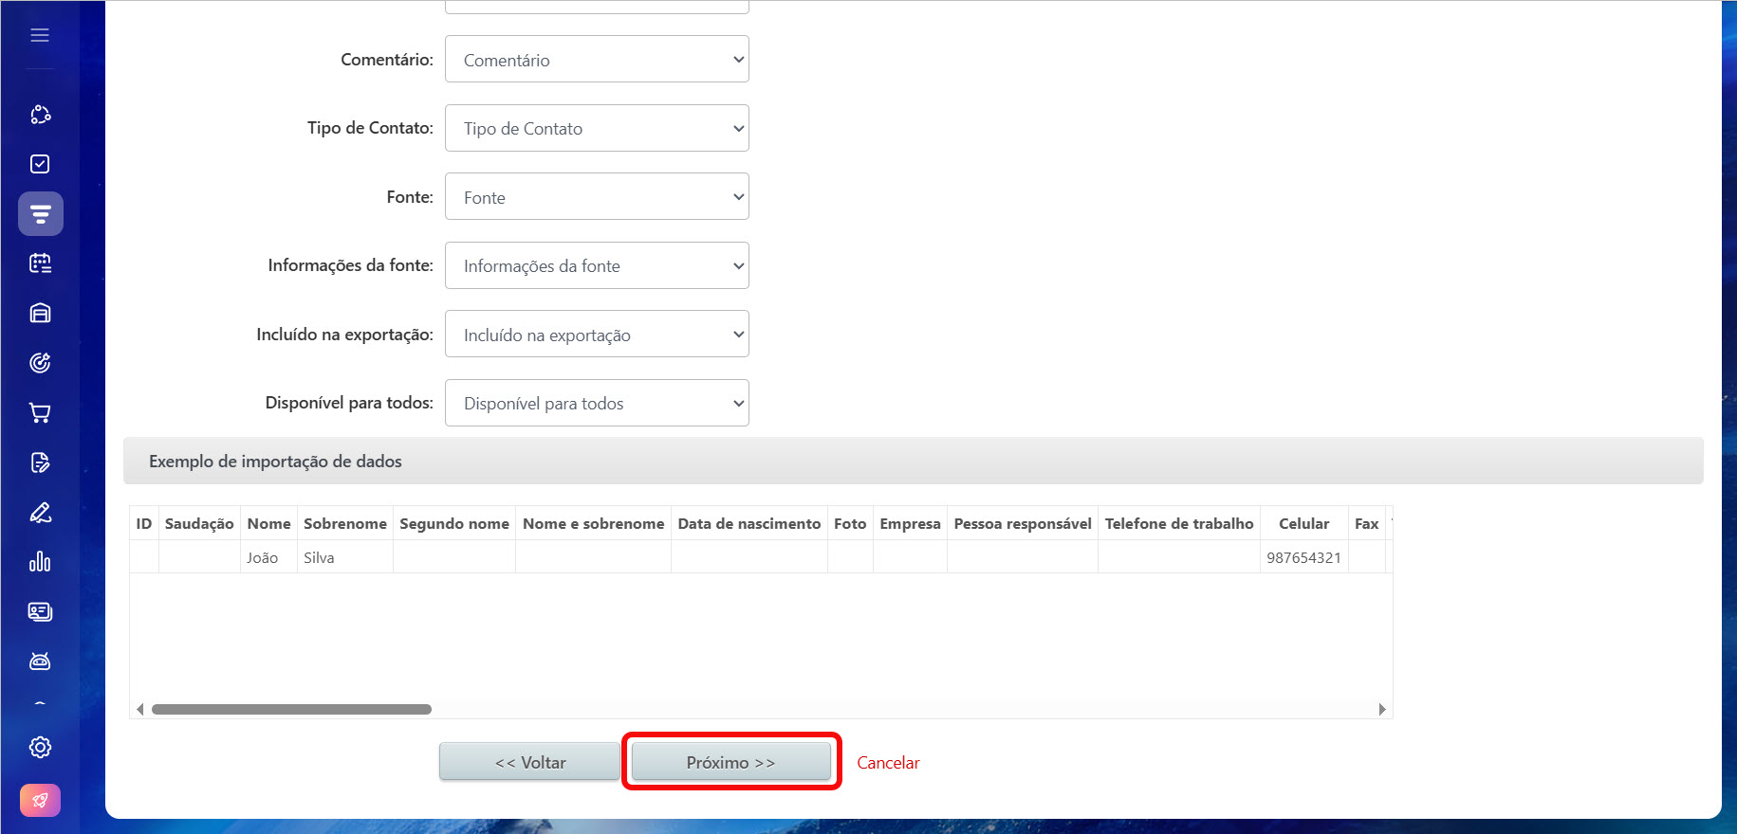The height and width of the screenshot is (834, 1737).
Task: Expand the Comentário dropdown
Action: (597, 60)
